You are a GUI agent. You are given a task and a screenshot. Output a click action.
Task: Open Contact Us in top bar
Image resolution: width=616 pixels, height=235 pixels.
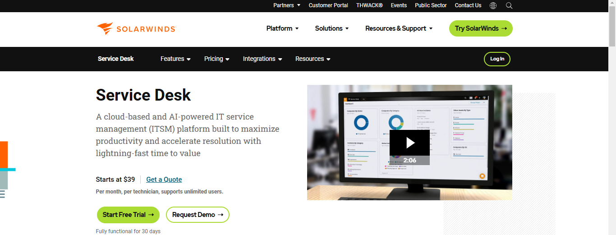pyautogui.click(x=468, y=5)
